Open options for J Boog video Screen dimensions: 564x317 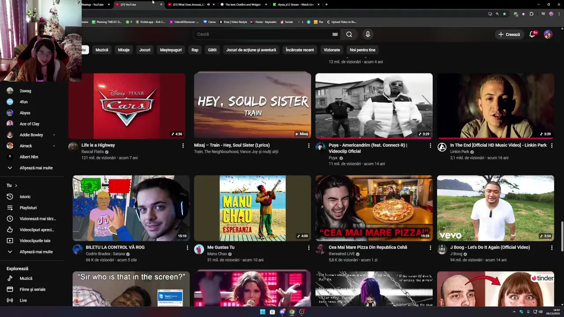[552, 247]
